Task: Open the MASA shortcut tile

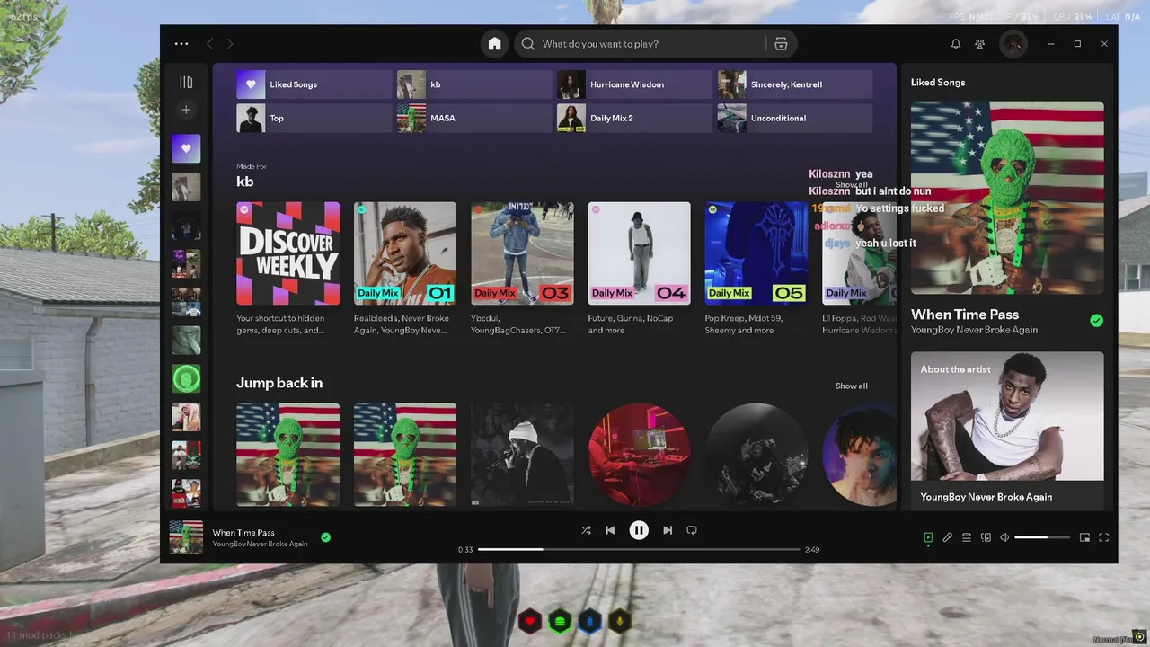Action: coord(474,118)
